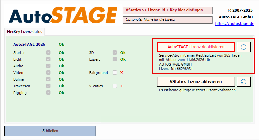Click the red X next to VStatics
This screenshot has height=140, width=259.
click(122, 86)
